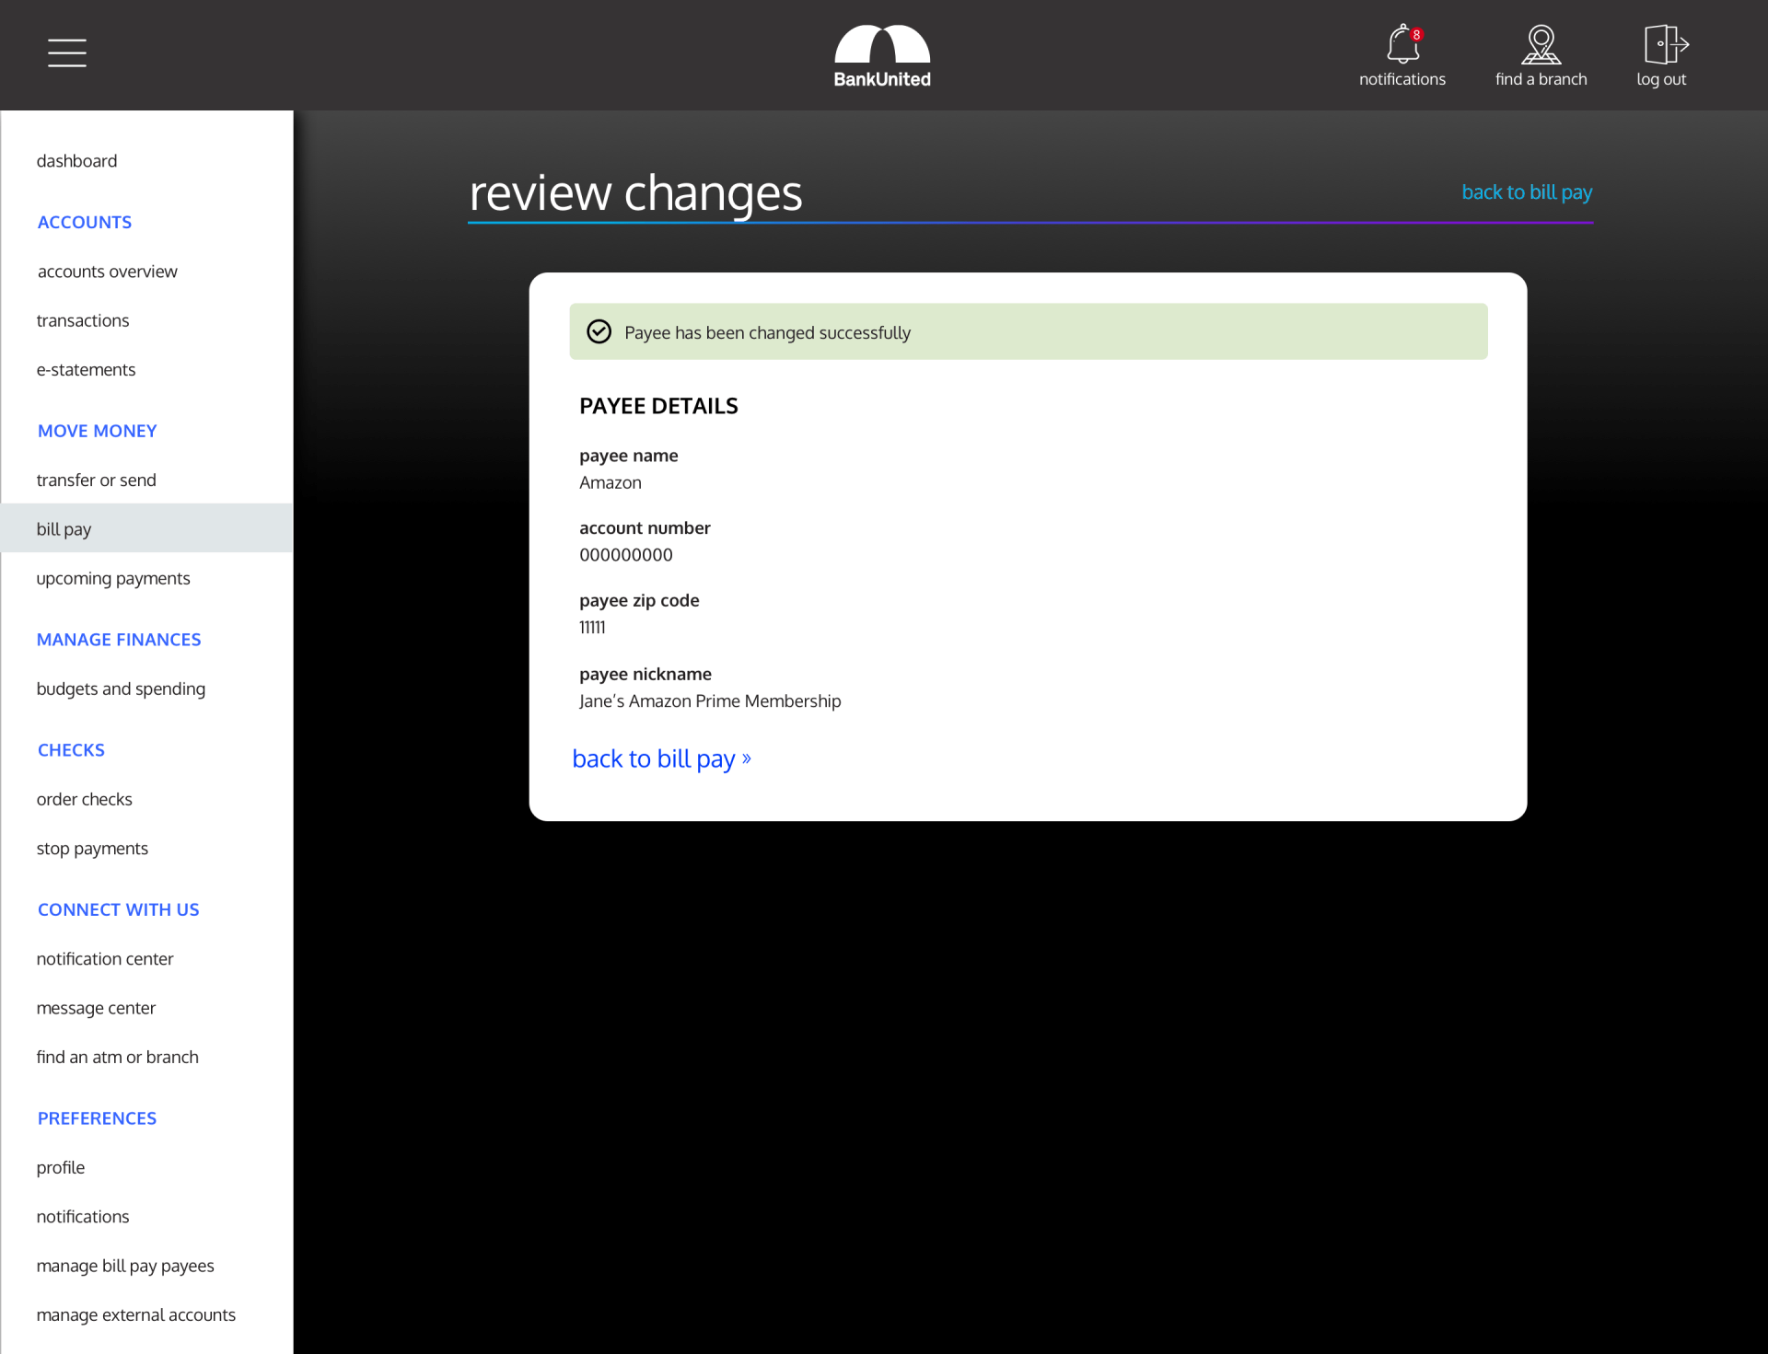Open the hamburger menu icon
The height and width of the screenshot is (1354, 1768).
67,52
